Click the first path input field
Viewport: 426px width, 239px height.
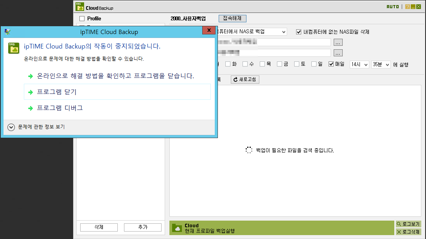pos(274,42)
